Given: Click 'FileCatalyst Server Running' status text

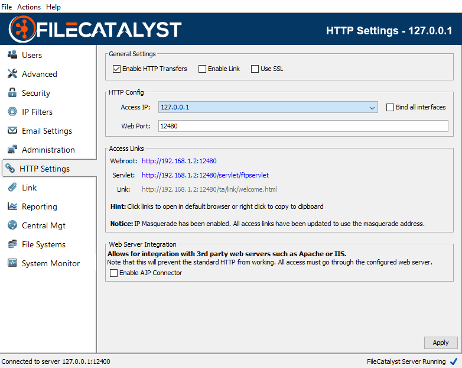Looking at the screenshot, I should coord(406,361).
